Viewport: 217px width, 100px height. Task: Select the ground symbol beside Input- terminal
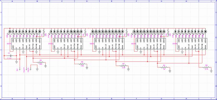point(37,70)
